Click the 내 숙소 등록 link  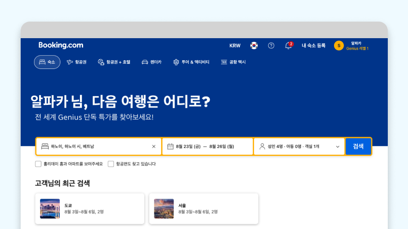coord(313,46)
